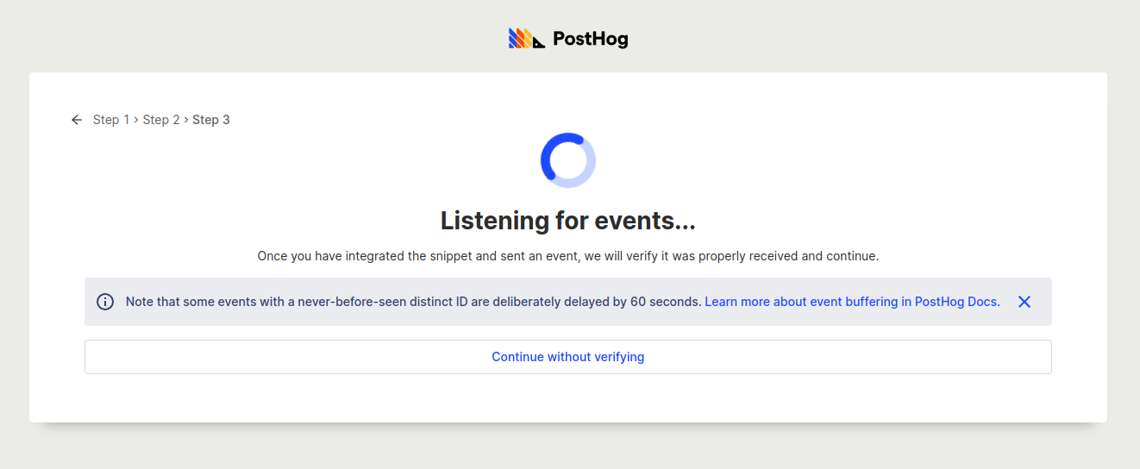Dismiss the event buffering note banner
The height and width of the screenshot is (469, 1140).
tap(1024, 302)
